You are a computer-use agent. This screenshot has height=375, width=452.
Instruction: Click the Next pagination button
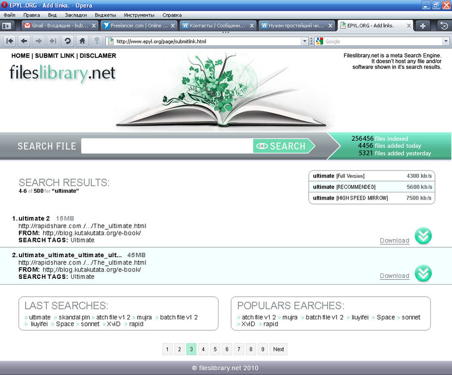tap(278, 349)
